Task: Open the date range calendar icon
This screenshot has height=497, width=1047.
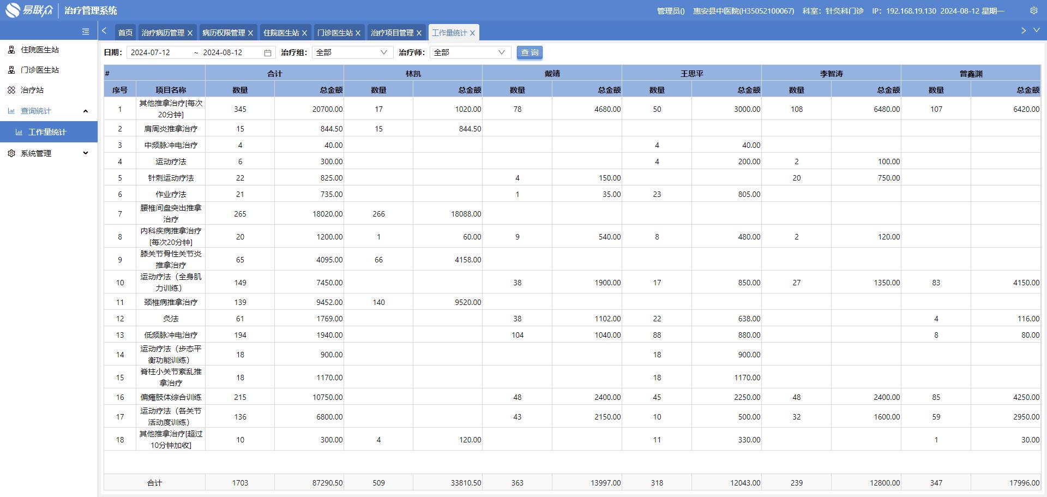Action: [268, 53]
